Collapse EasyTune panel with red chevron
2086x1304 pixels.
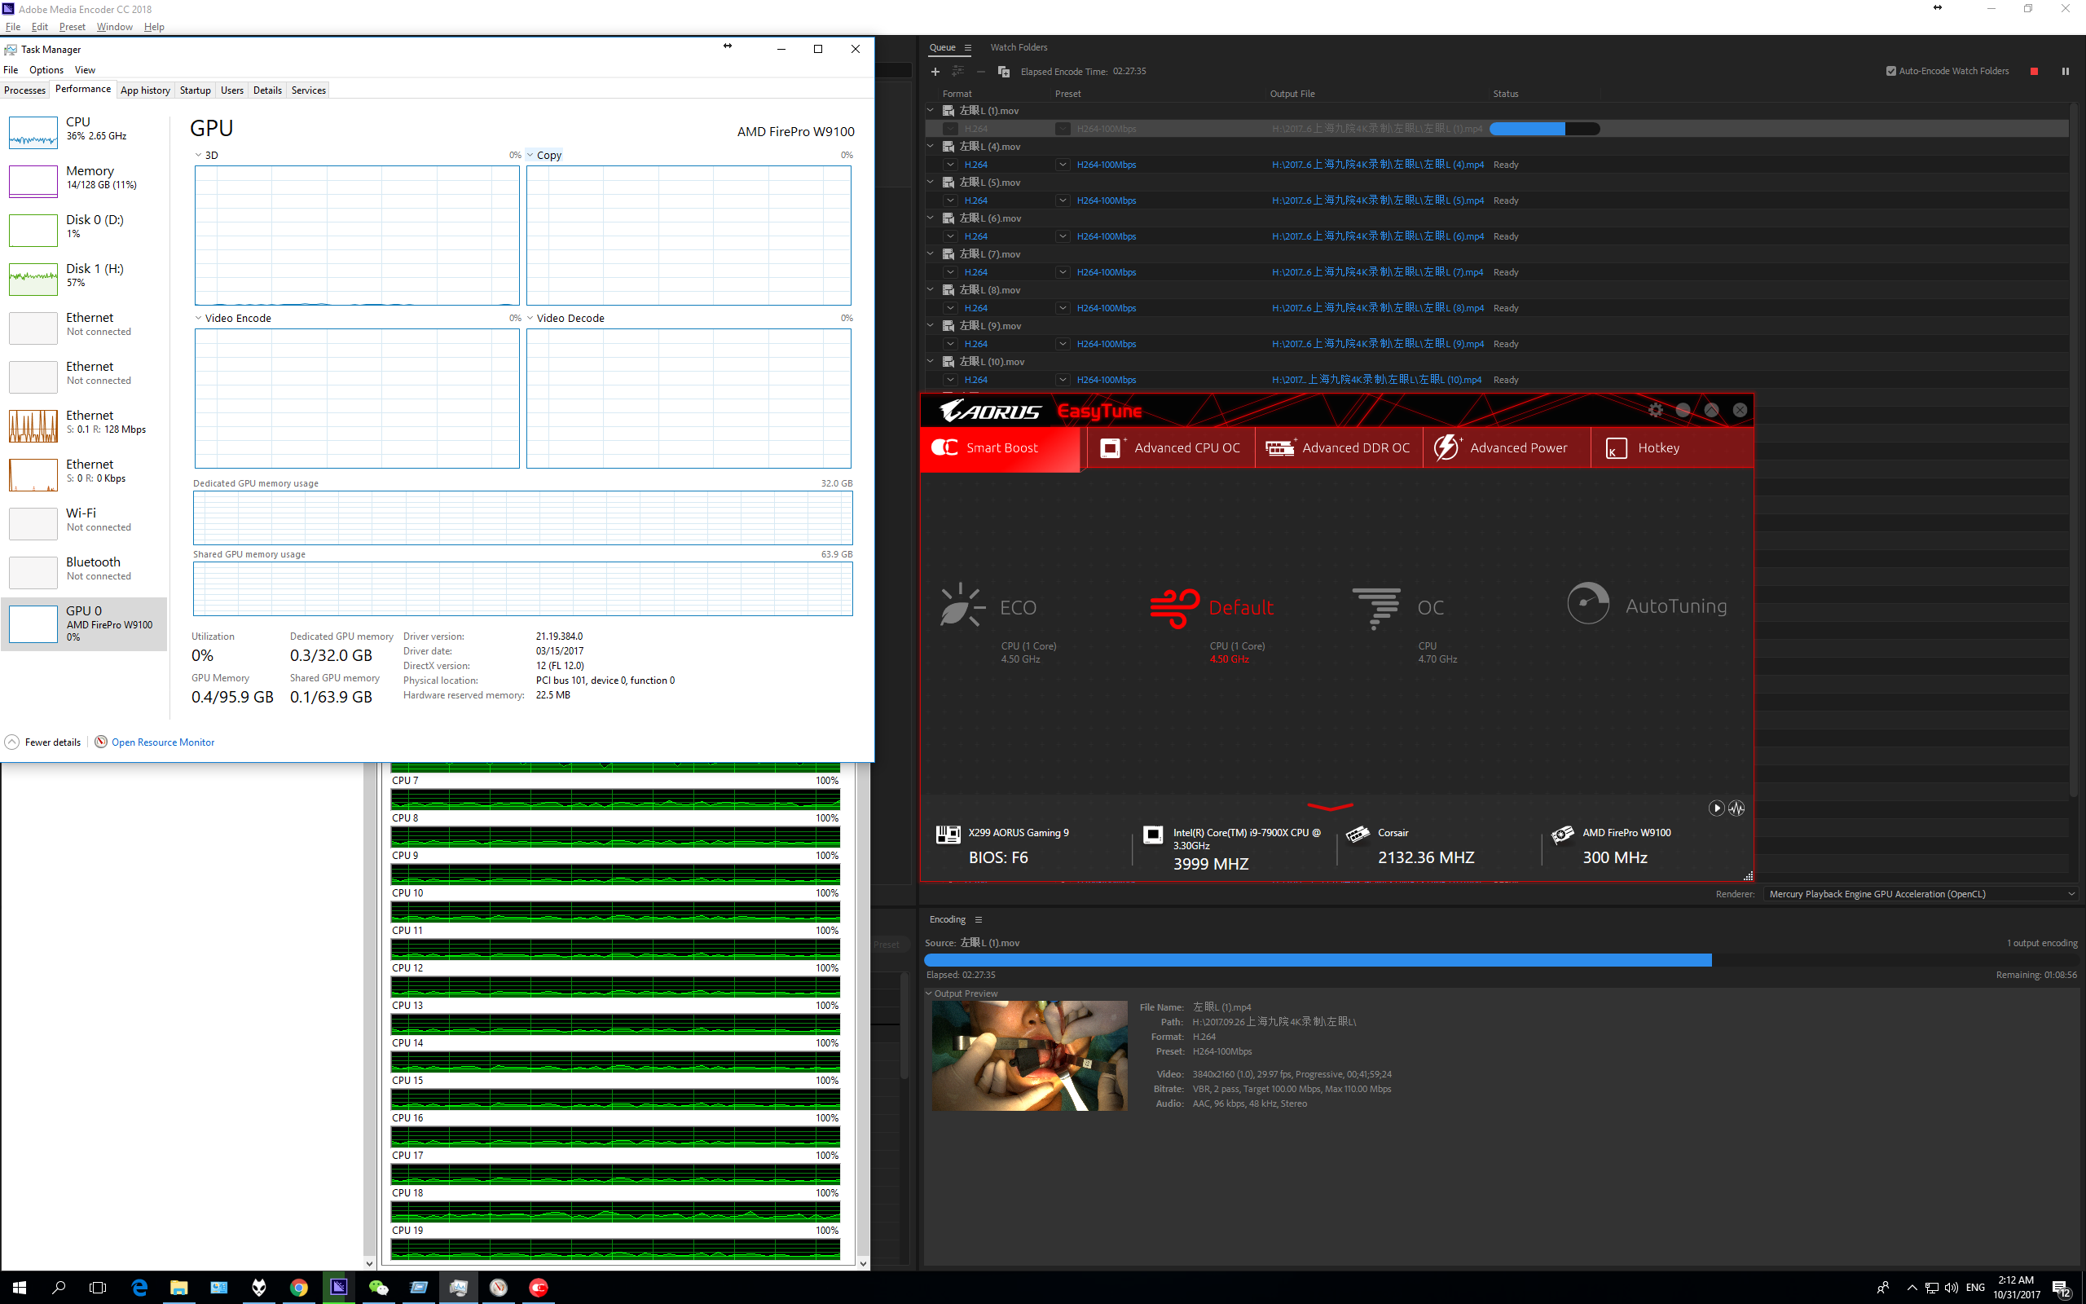click(x=1330, y=807)
